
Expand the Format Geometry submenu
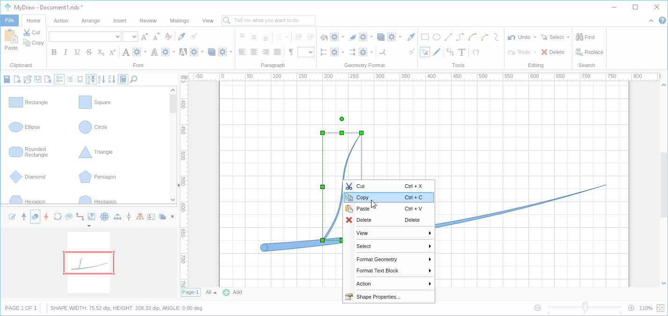(389, 259)
